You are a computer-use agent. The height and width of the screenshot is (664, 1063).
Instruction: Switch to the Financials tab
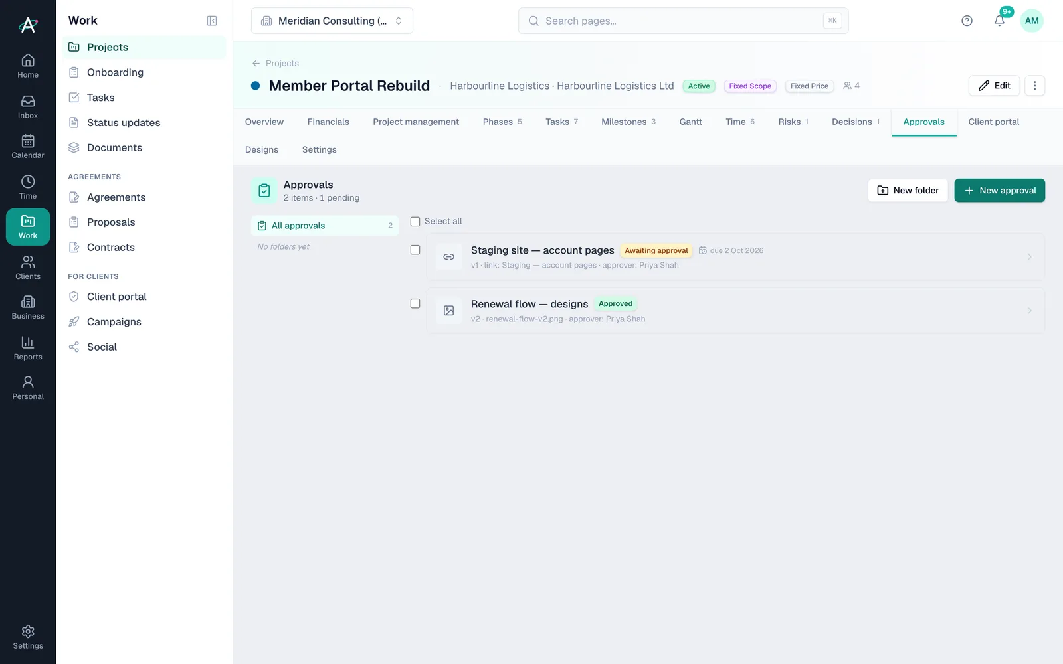(328, 122)
